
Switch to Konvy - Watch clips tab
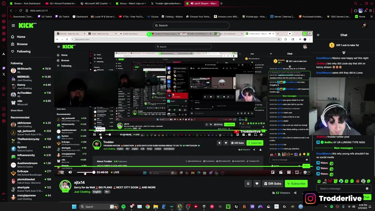131,4
